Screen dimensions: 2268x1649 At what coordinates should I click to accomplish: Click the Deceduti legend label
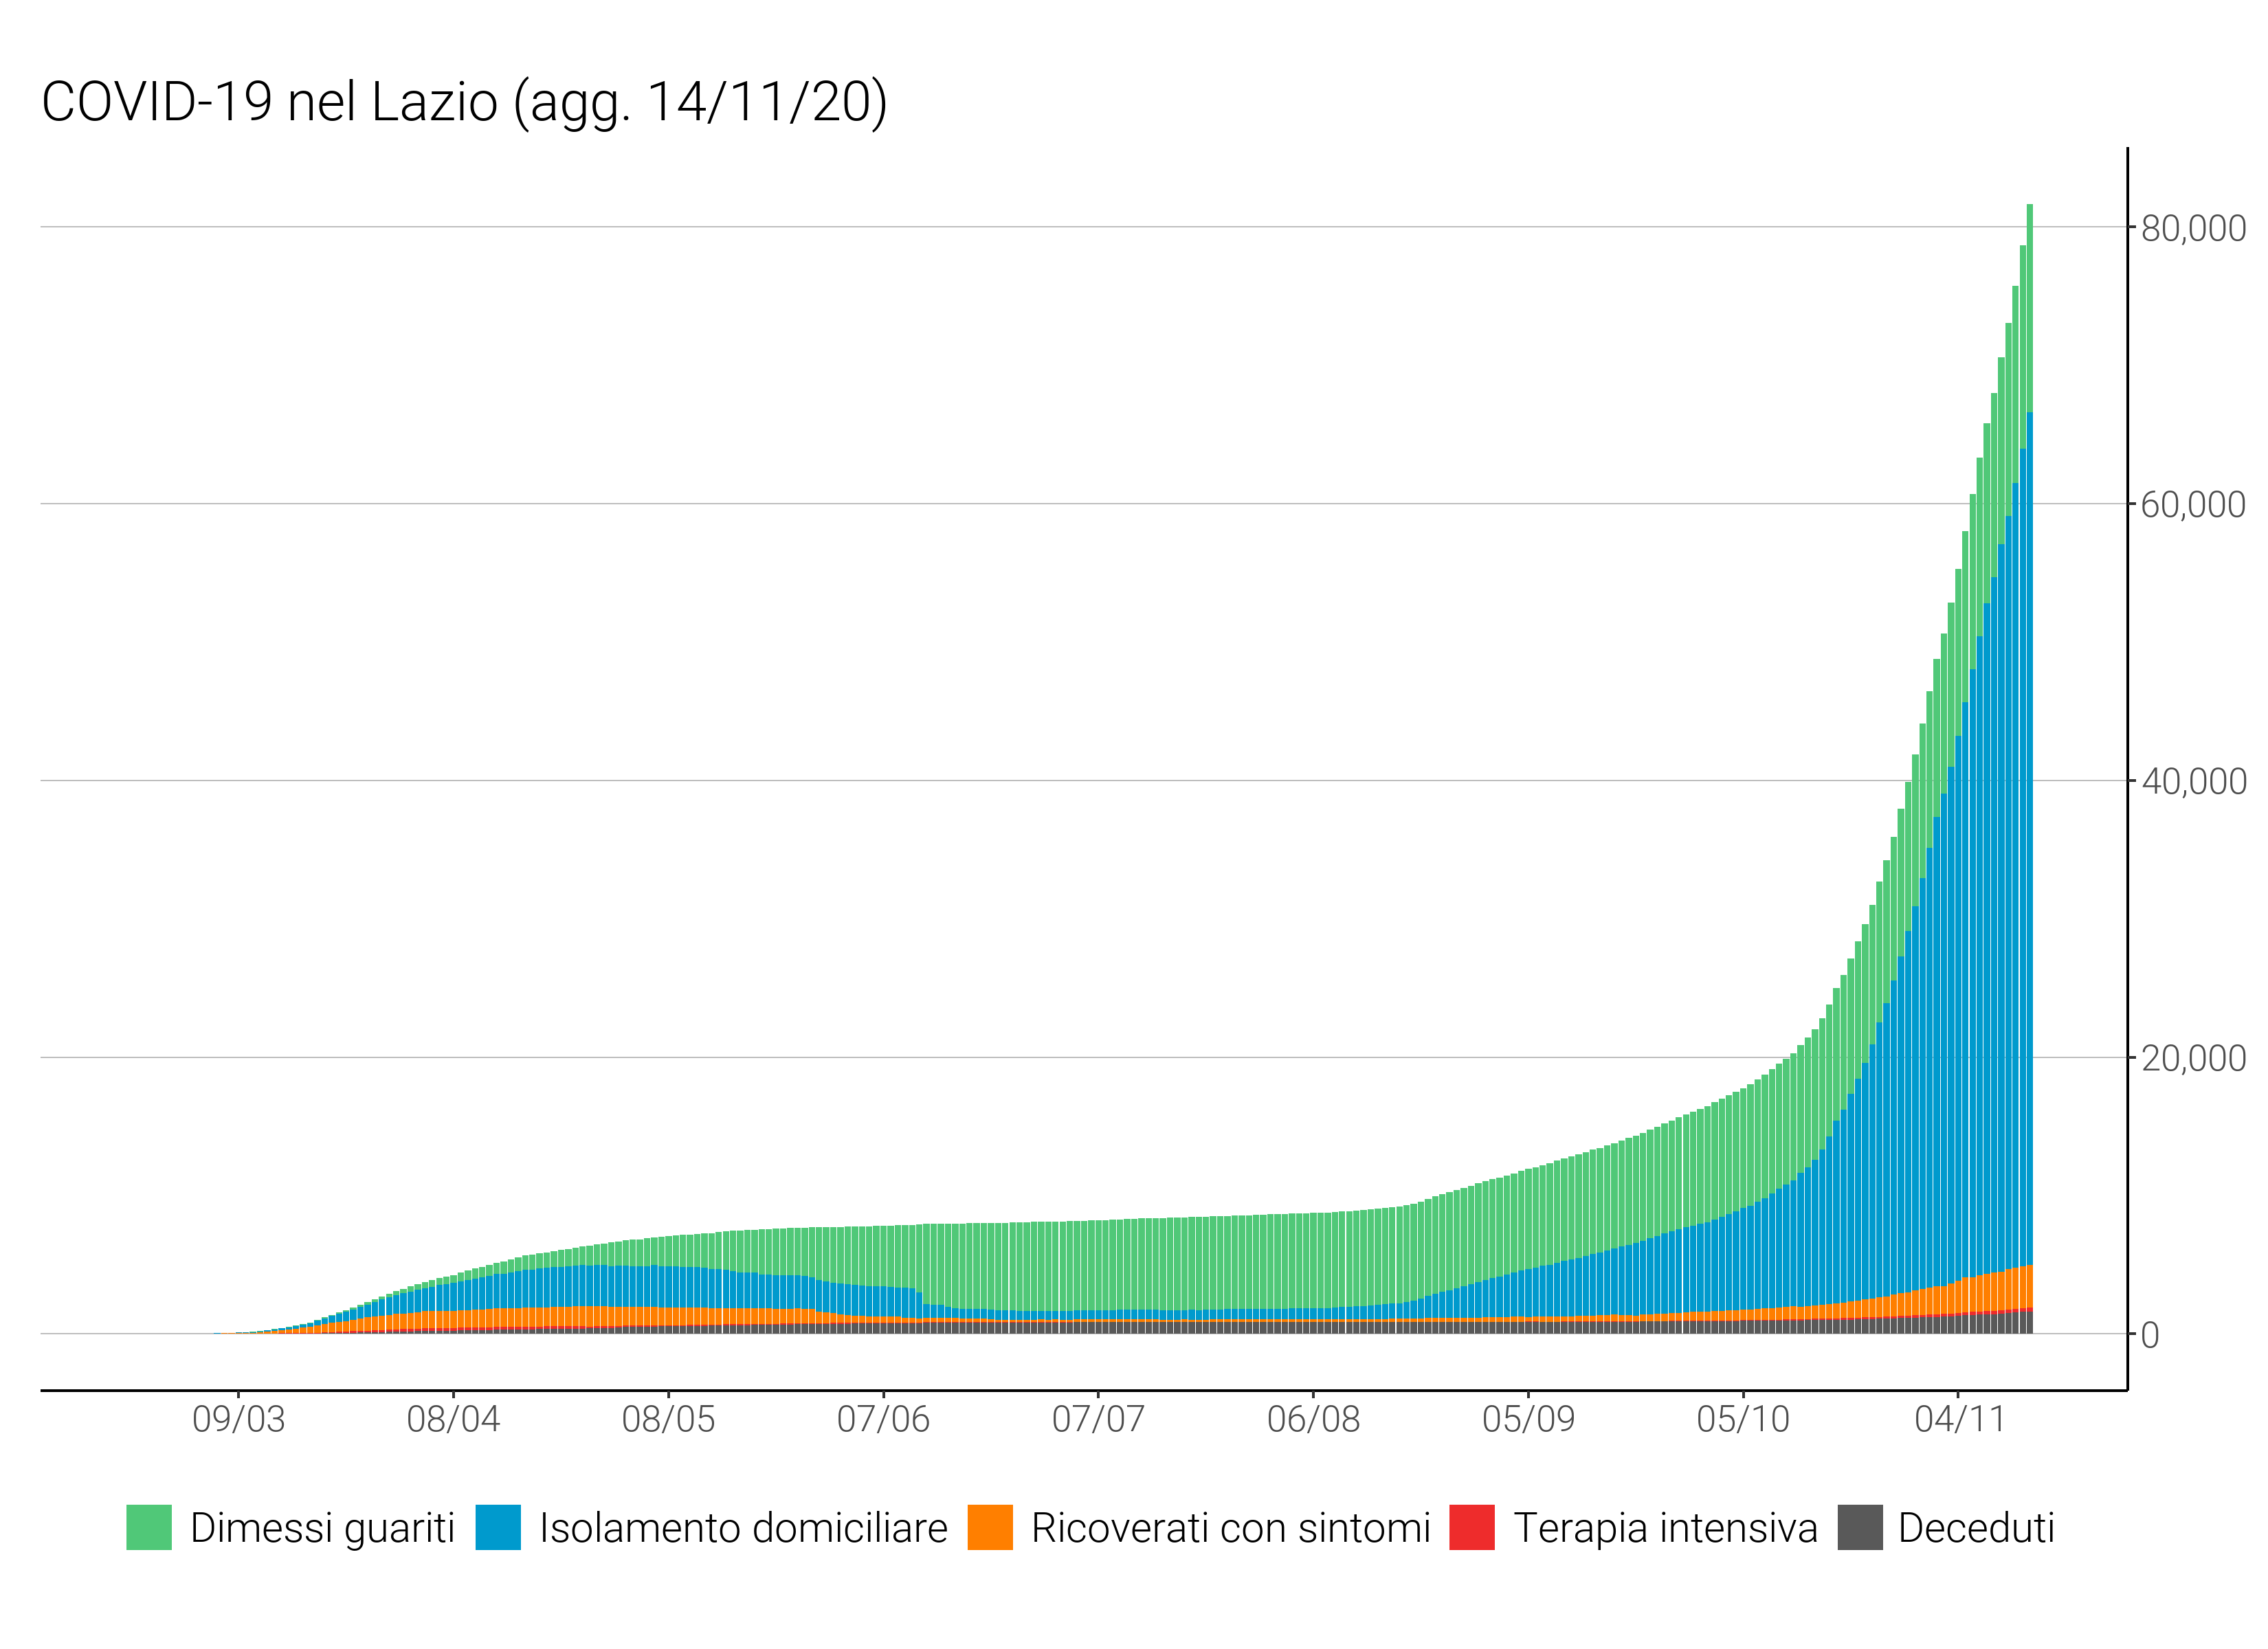tap(1976, 1528)
